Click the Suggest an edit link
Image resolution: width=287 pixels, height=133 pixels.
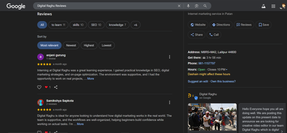click(198, 81)
